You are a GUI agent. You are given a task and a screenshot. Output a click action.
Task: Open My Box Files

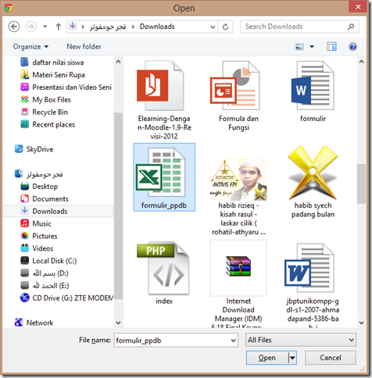tap(45, 100)
